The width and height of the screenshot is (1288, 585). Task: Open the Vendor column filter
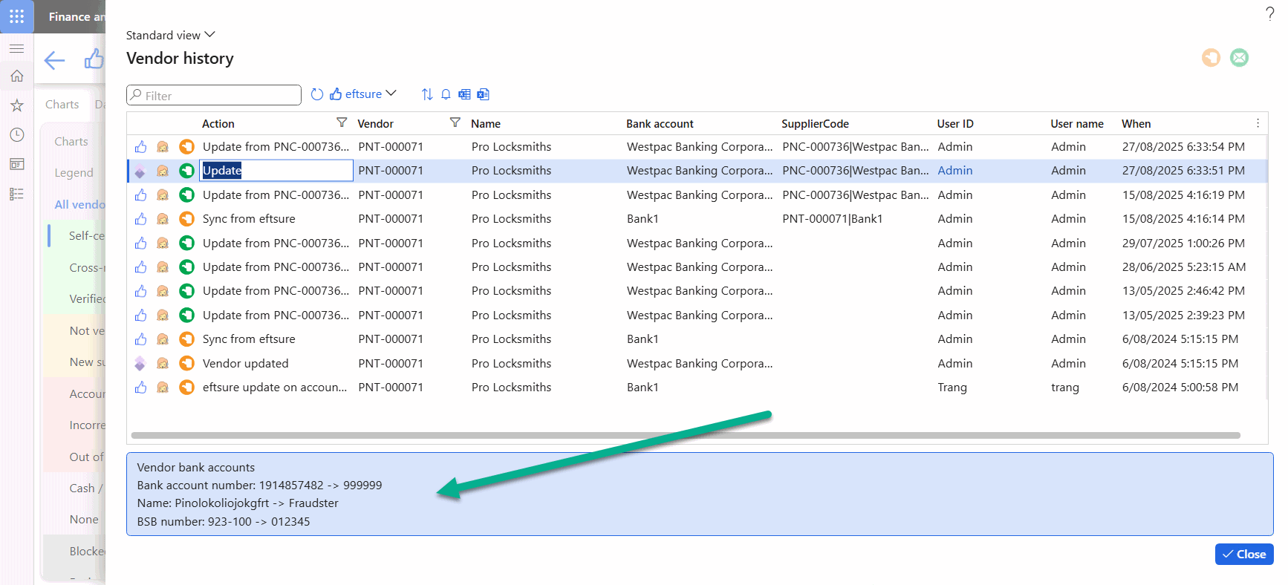click(455, 122)
